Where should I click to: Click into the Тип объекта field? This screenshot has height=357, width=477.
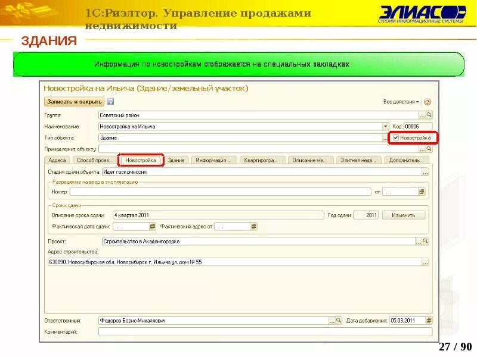240,138
